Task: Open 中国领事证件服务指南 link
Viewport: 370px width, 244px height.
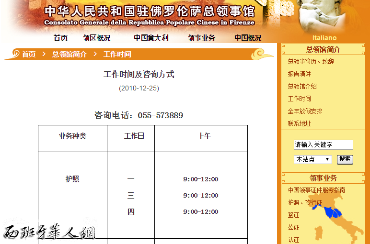Action: tap(316, 190)
